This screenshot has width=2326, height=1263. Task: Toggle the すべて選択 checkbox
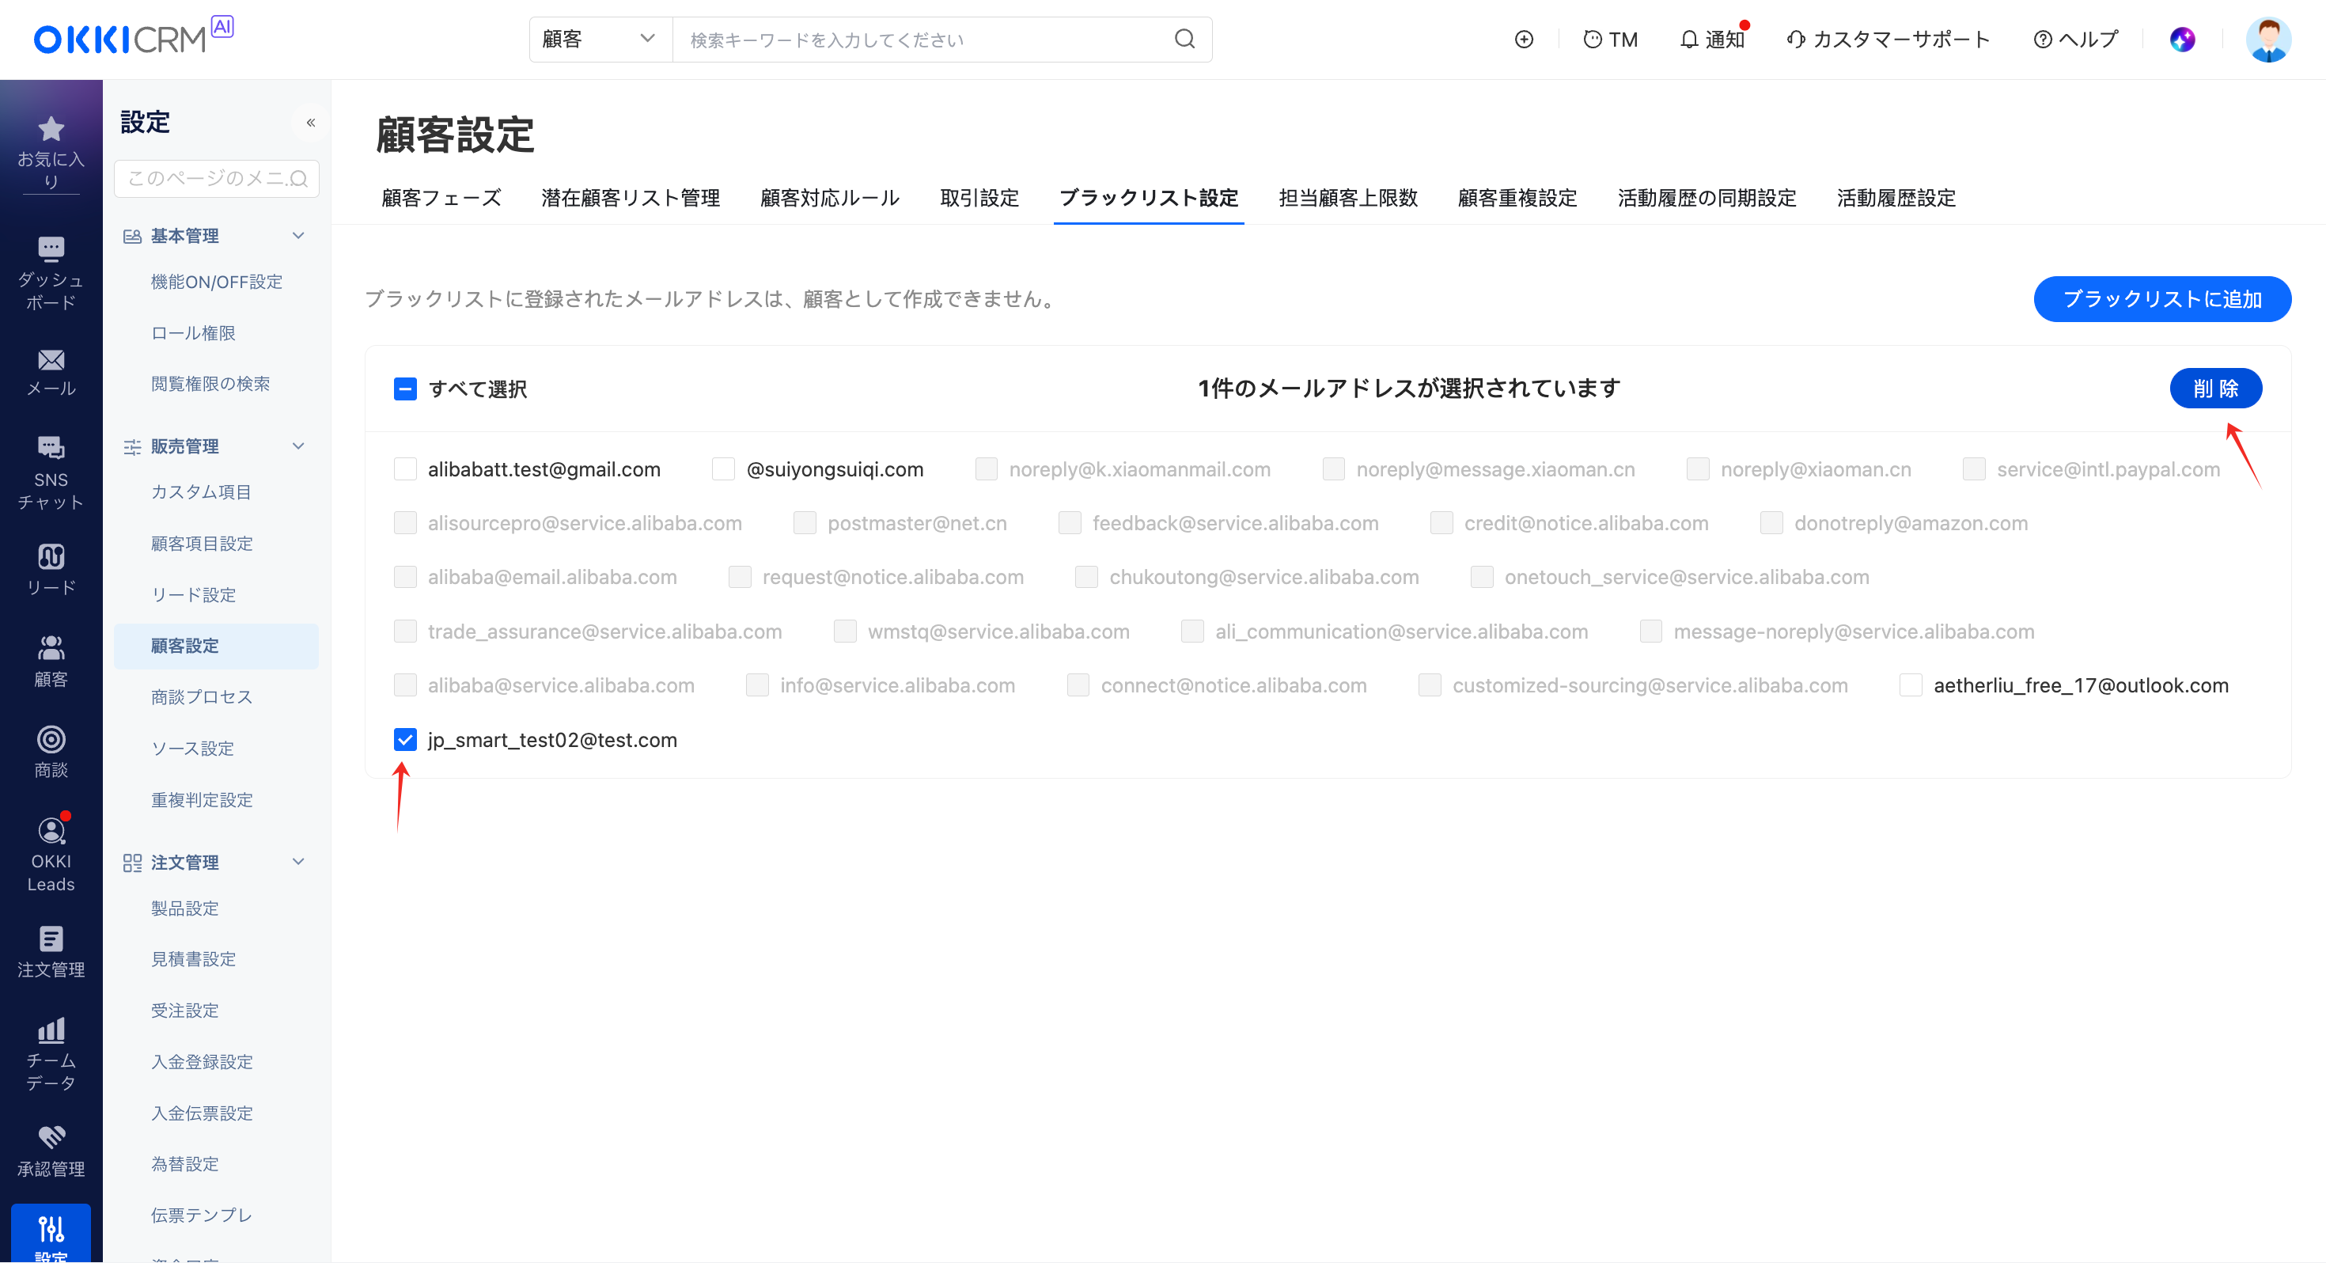[405, 389]
